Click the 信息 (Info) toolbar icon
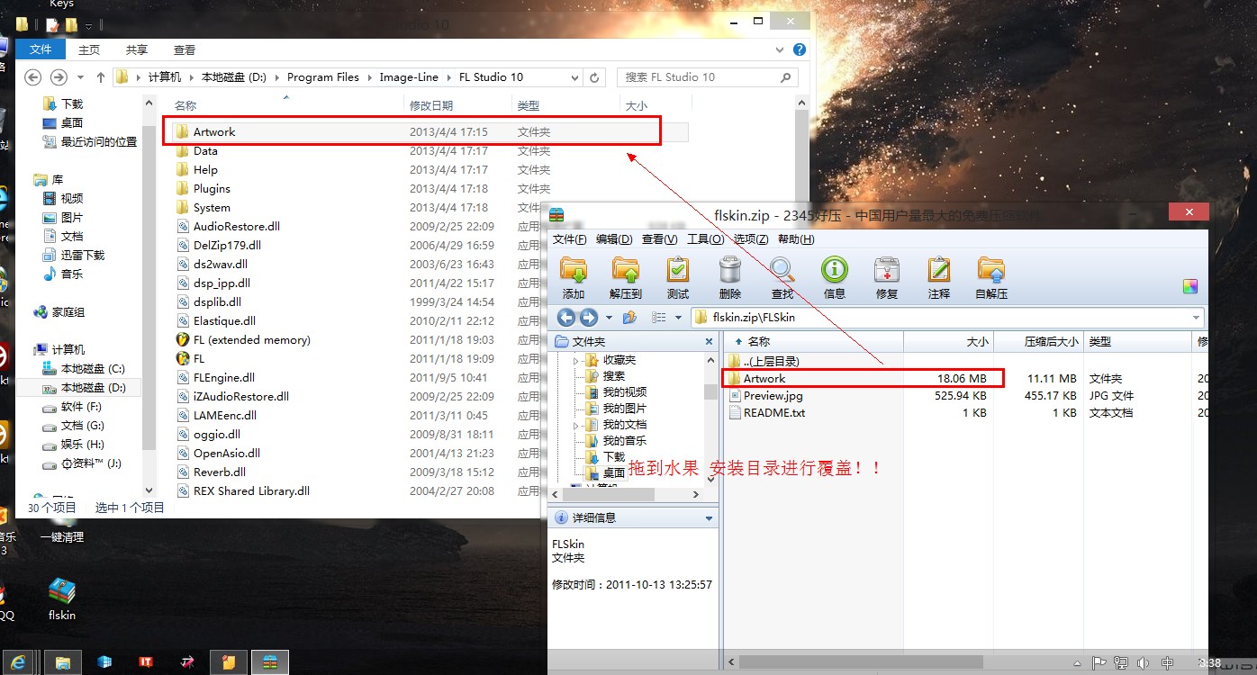Image resolution: width=1257 pixels, height=675 pixels. point(834,269)
